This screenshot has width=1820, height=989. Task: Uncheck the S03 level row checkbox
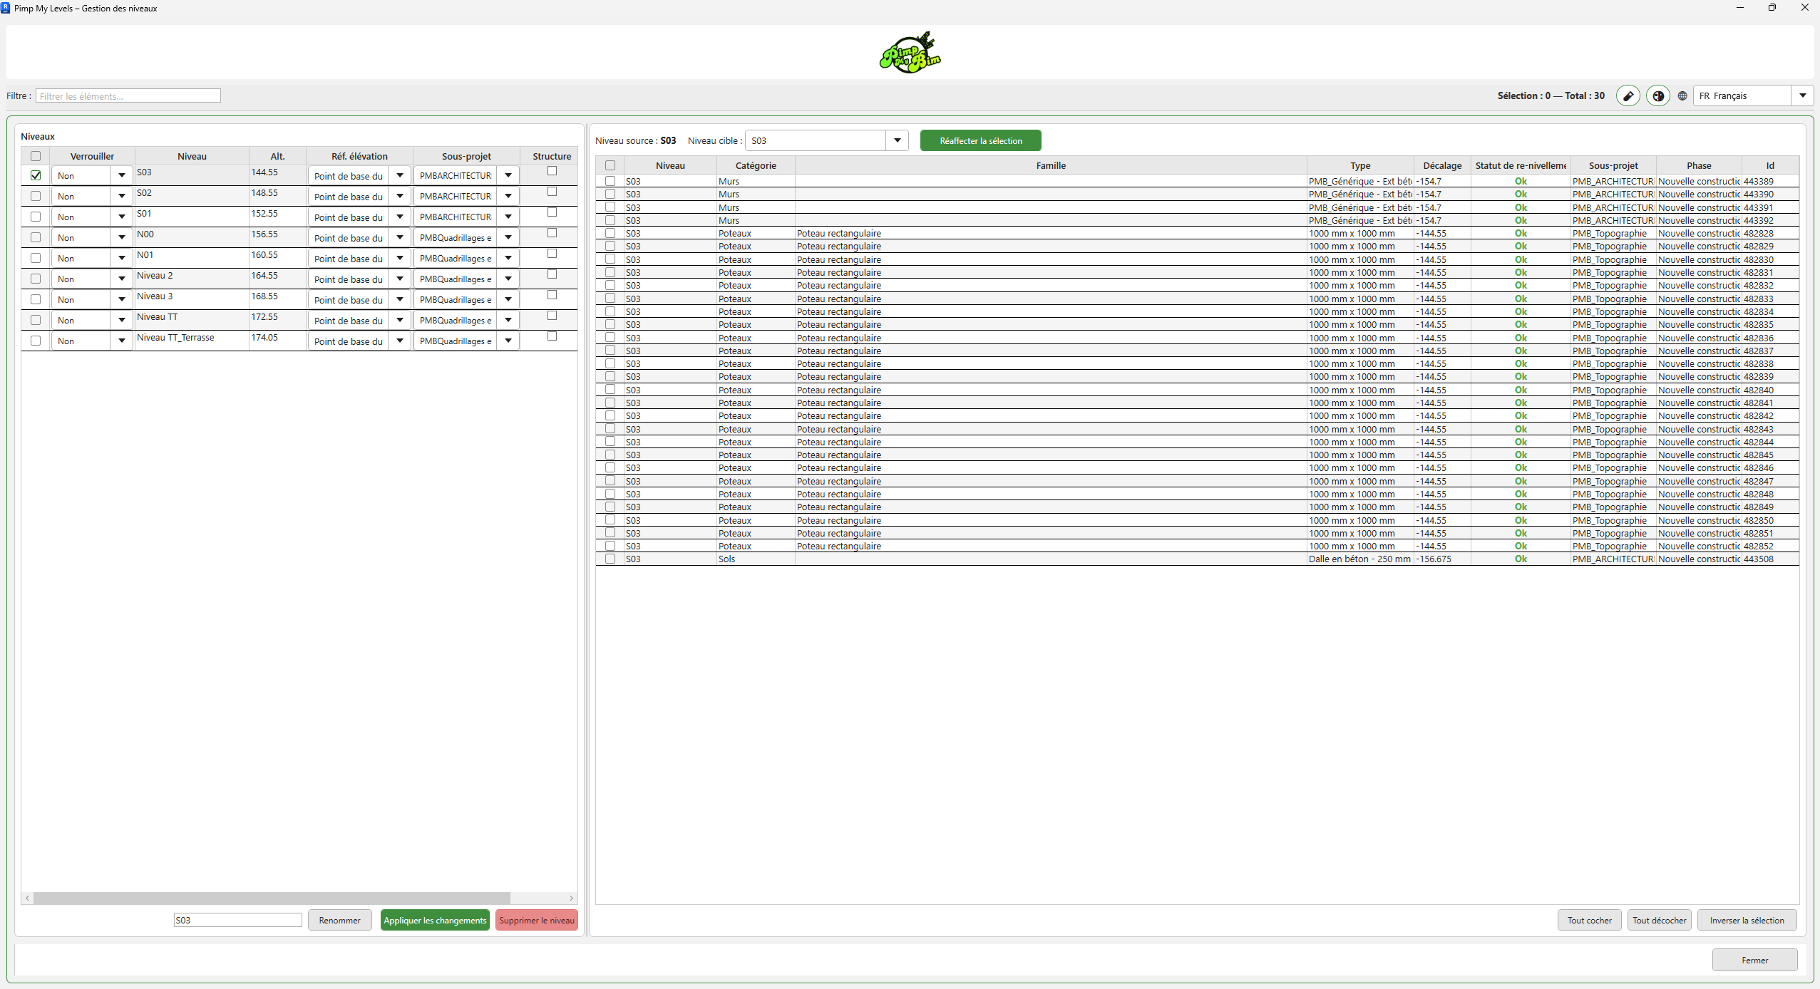[x=36, y=175]
